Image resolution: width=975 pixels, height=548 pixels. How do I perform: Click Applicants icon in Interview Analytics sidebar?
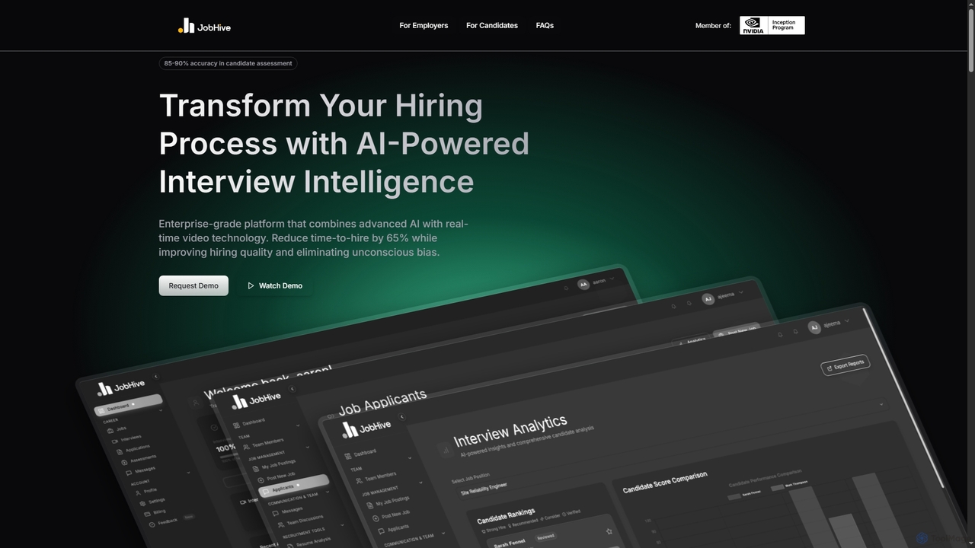(x=380, y=530)
